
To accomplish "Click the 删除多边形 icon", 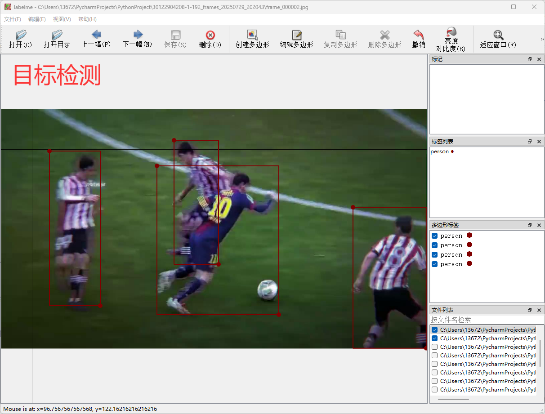I will tap(384, 35).
